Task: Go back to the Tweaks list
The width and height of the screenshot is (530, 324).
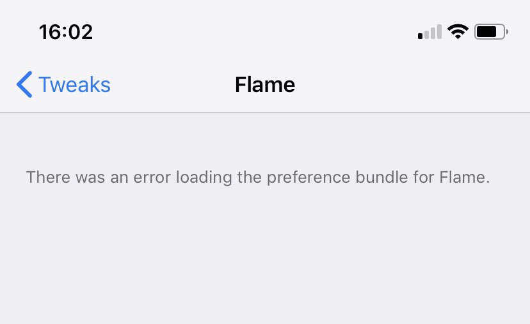Action: 63,84
